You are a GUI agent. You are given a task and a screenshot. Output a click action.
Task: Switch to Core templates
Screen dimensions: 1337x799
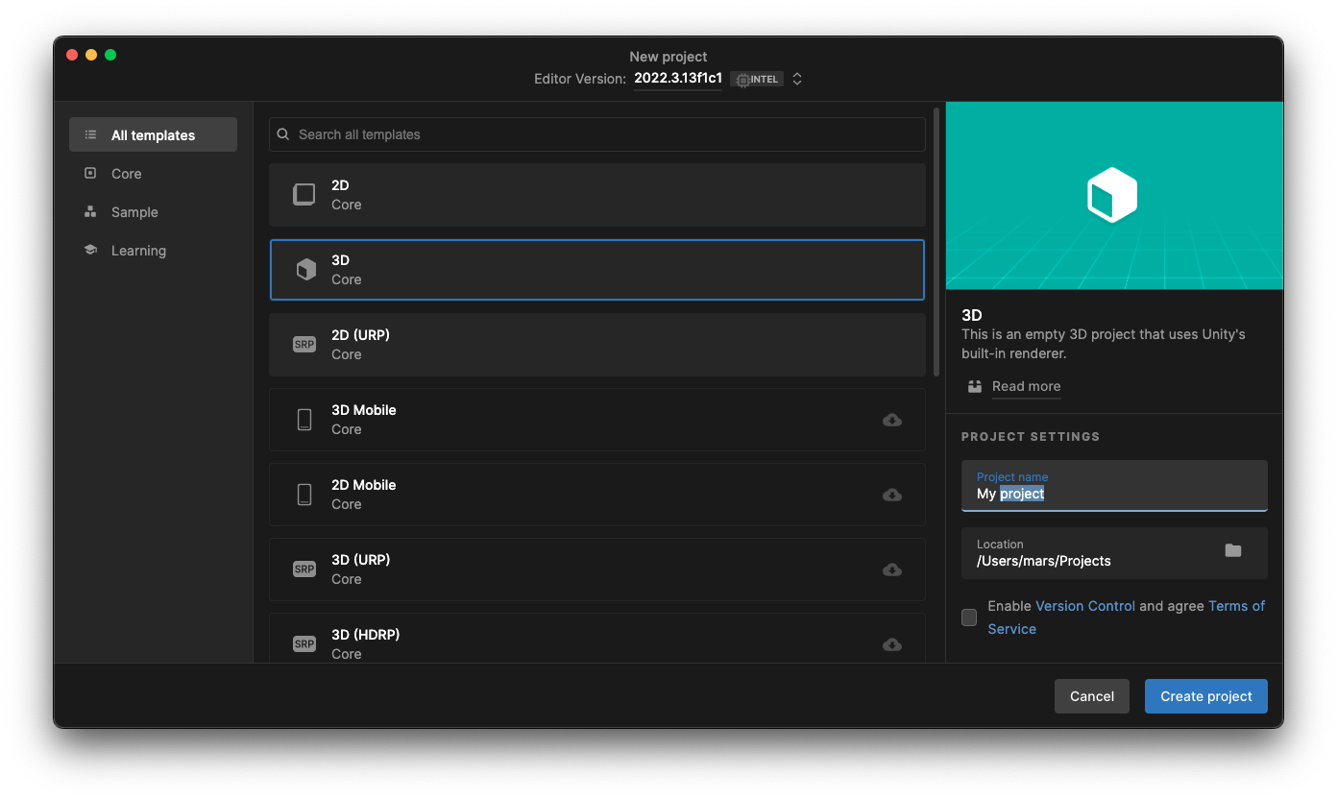(x=153, y=173)
